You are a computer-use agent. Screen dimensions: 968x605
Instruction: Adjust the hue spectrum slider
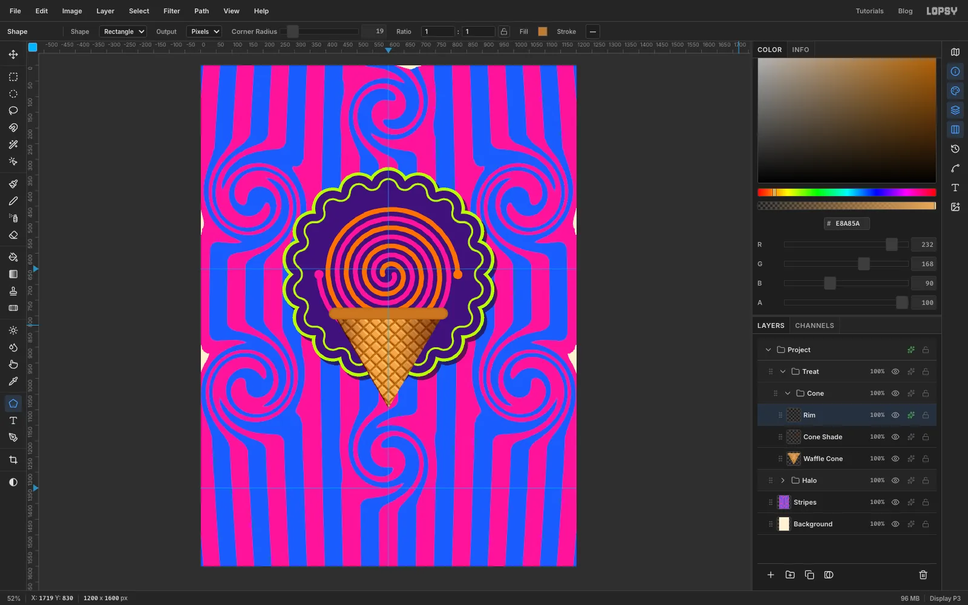point(847,192)
